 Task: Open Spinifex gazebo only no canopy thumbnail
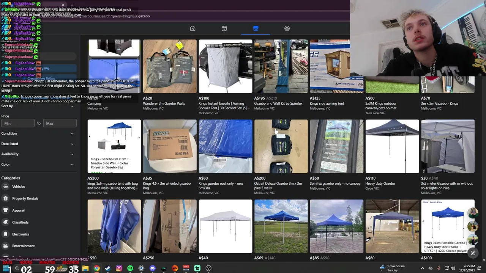(336, 146)
